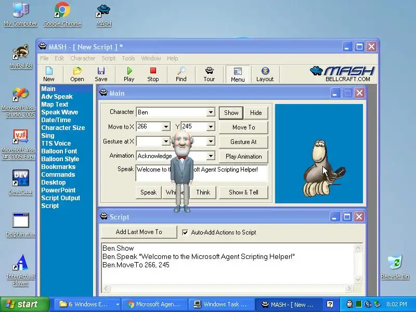This screenshot has height=312, width=416.
Task: Select Bookmarks in the sidebar
Action: pyautogui.click(x=58, y=167)
